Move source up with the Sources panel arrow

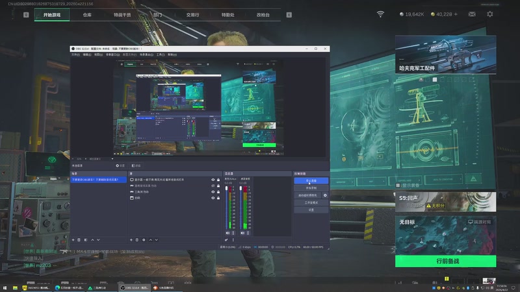(151, 239)
